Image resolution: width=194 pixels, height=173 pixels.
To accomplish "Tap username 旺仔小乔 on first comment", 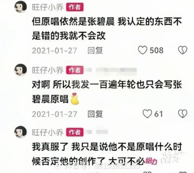I will pos(48,7).
